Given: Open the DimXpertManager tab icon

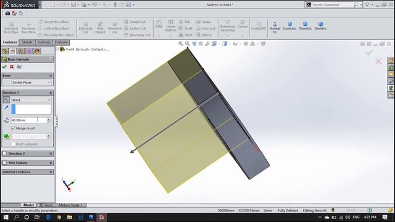Looking at the screenshot, I should pos(29,51).
